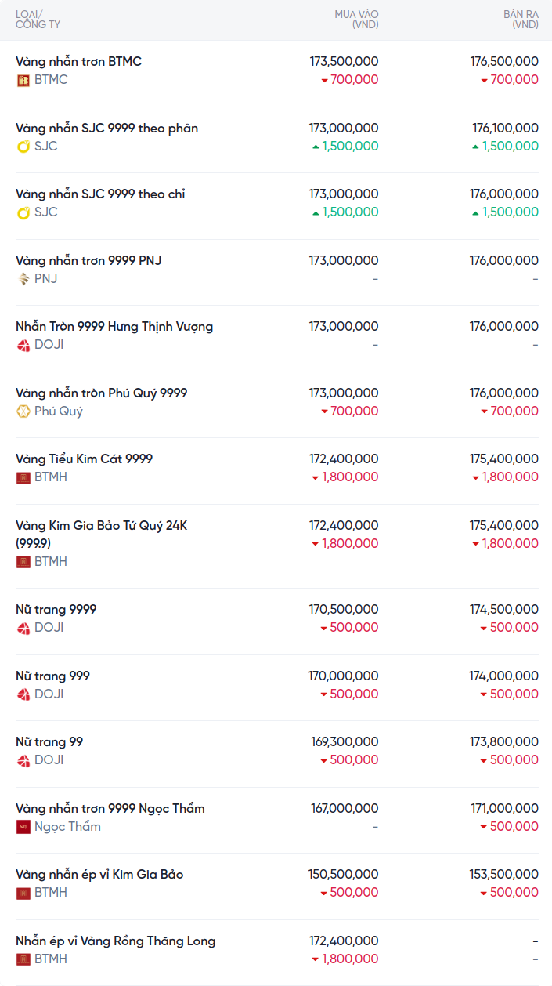Click the 'MUA VÀO (VND)' column header
The width and height of the screenshot is (552, 986).
point(356,20)
